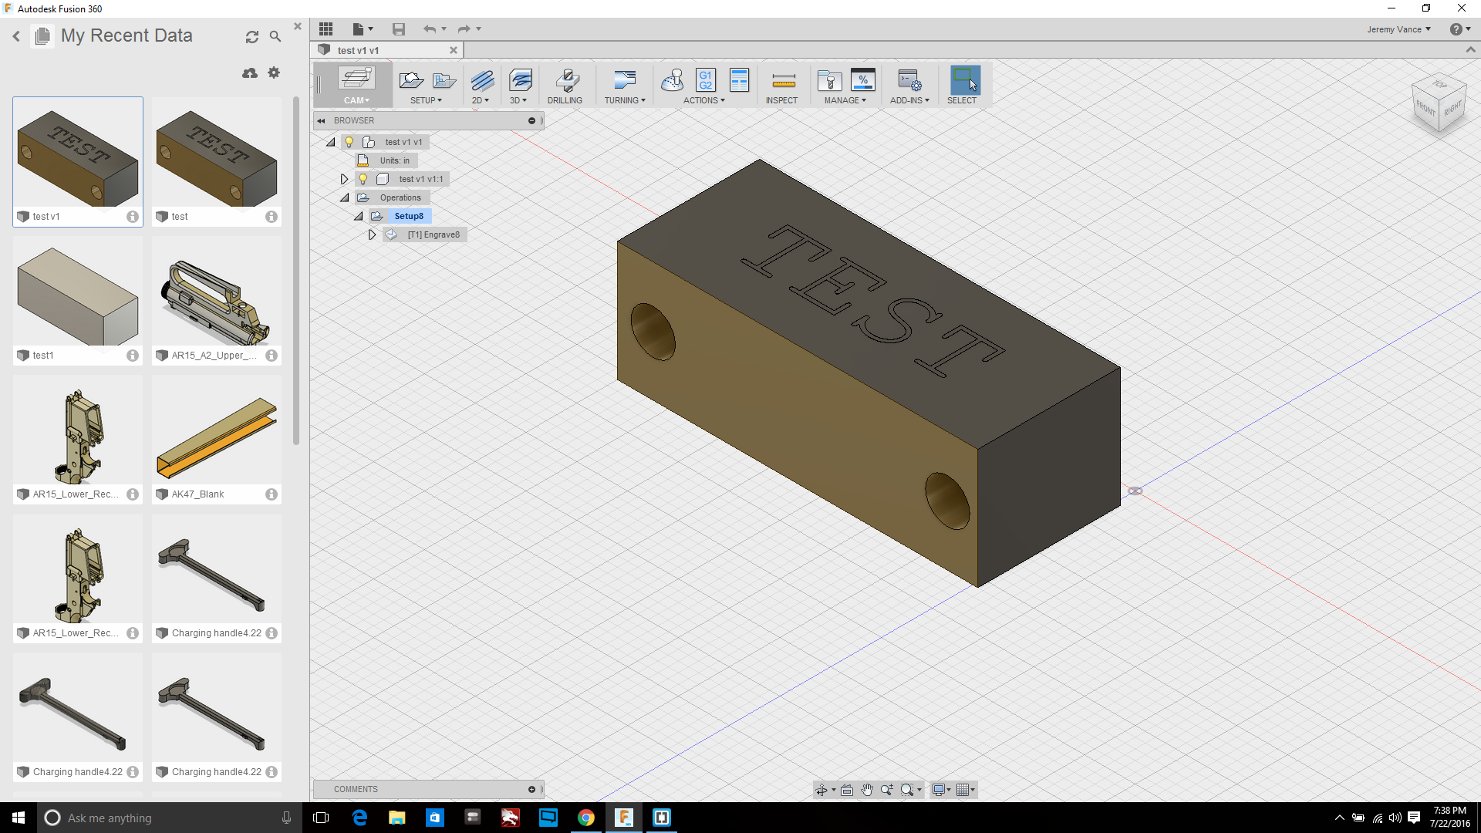The image size is (1481, 833).
Task: Select the Drilling tool in the toolbar
Action: [566, 85]
